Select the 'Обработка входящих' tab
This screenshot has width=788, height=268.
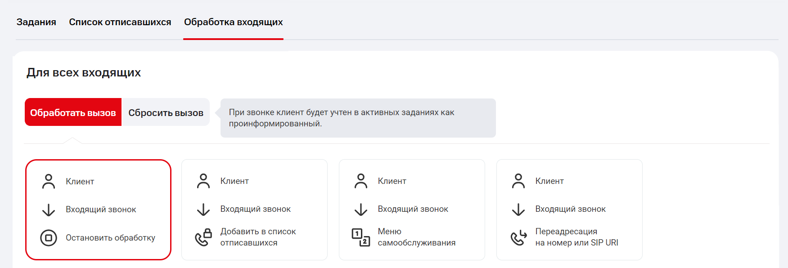(233, 22)
